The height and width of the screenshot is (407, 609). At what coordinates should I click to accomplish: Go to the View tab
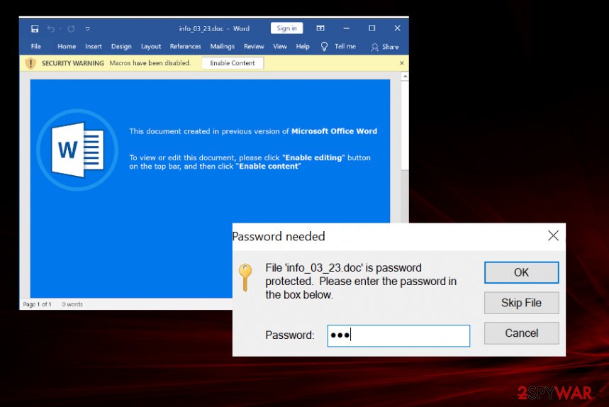(x=279, y=47)
